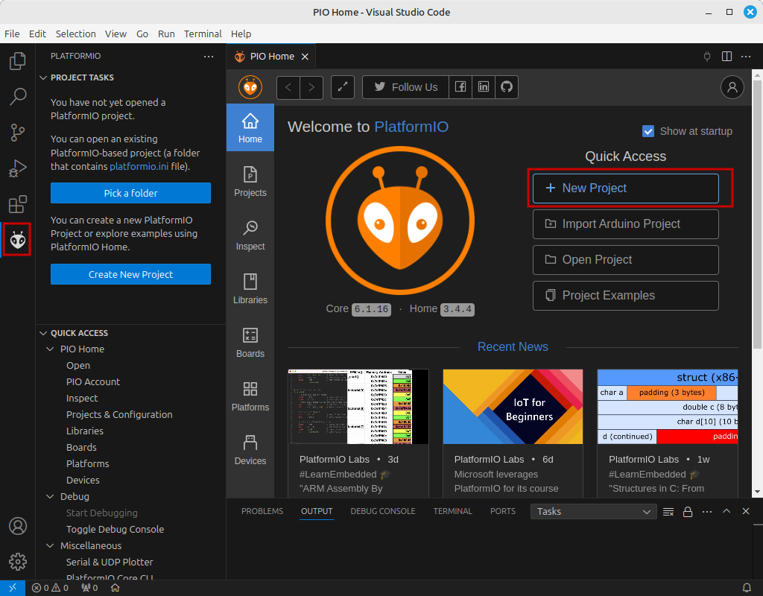Click the Create New Project button
The height and width of the screenshot is (596, 763).
[x=130, y=274]
